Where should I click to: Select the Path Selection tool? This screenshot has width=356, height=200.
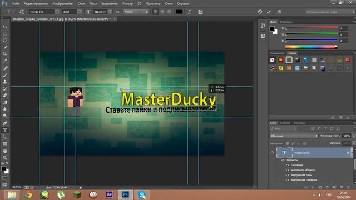tap(5, 137)
